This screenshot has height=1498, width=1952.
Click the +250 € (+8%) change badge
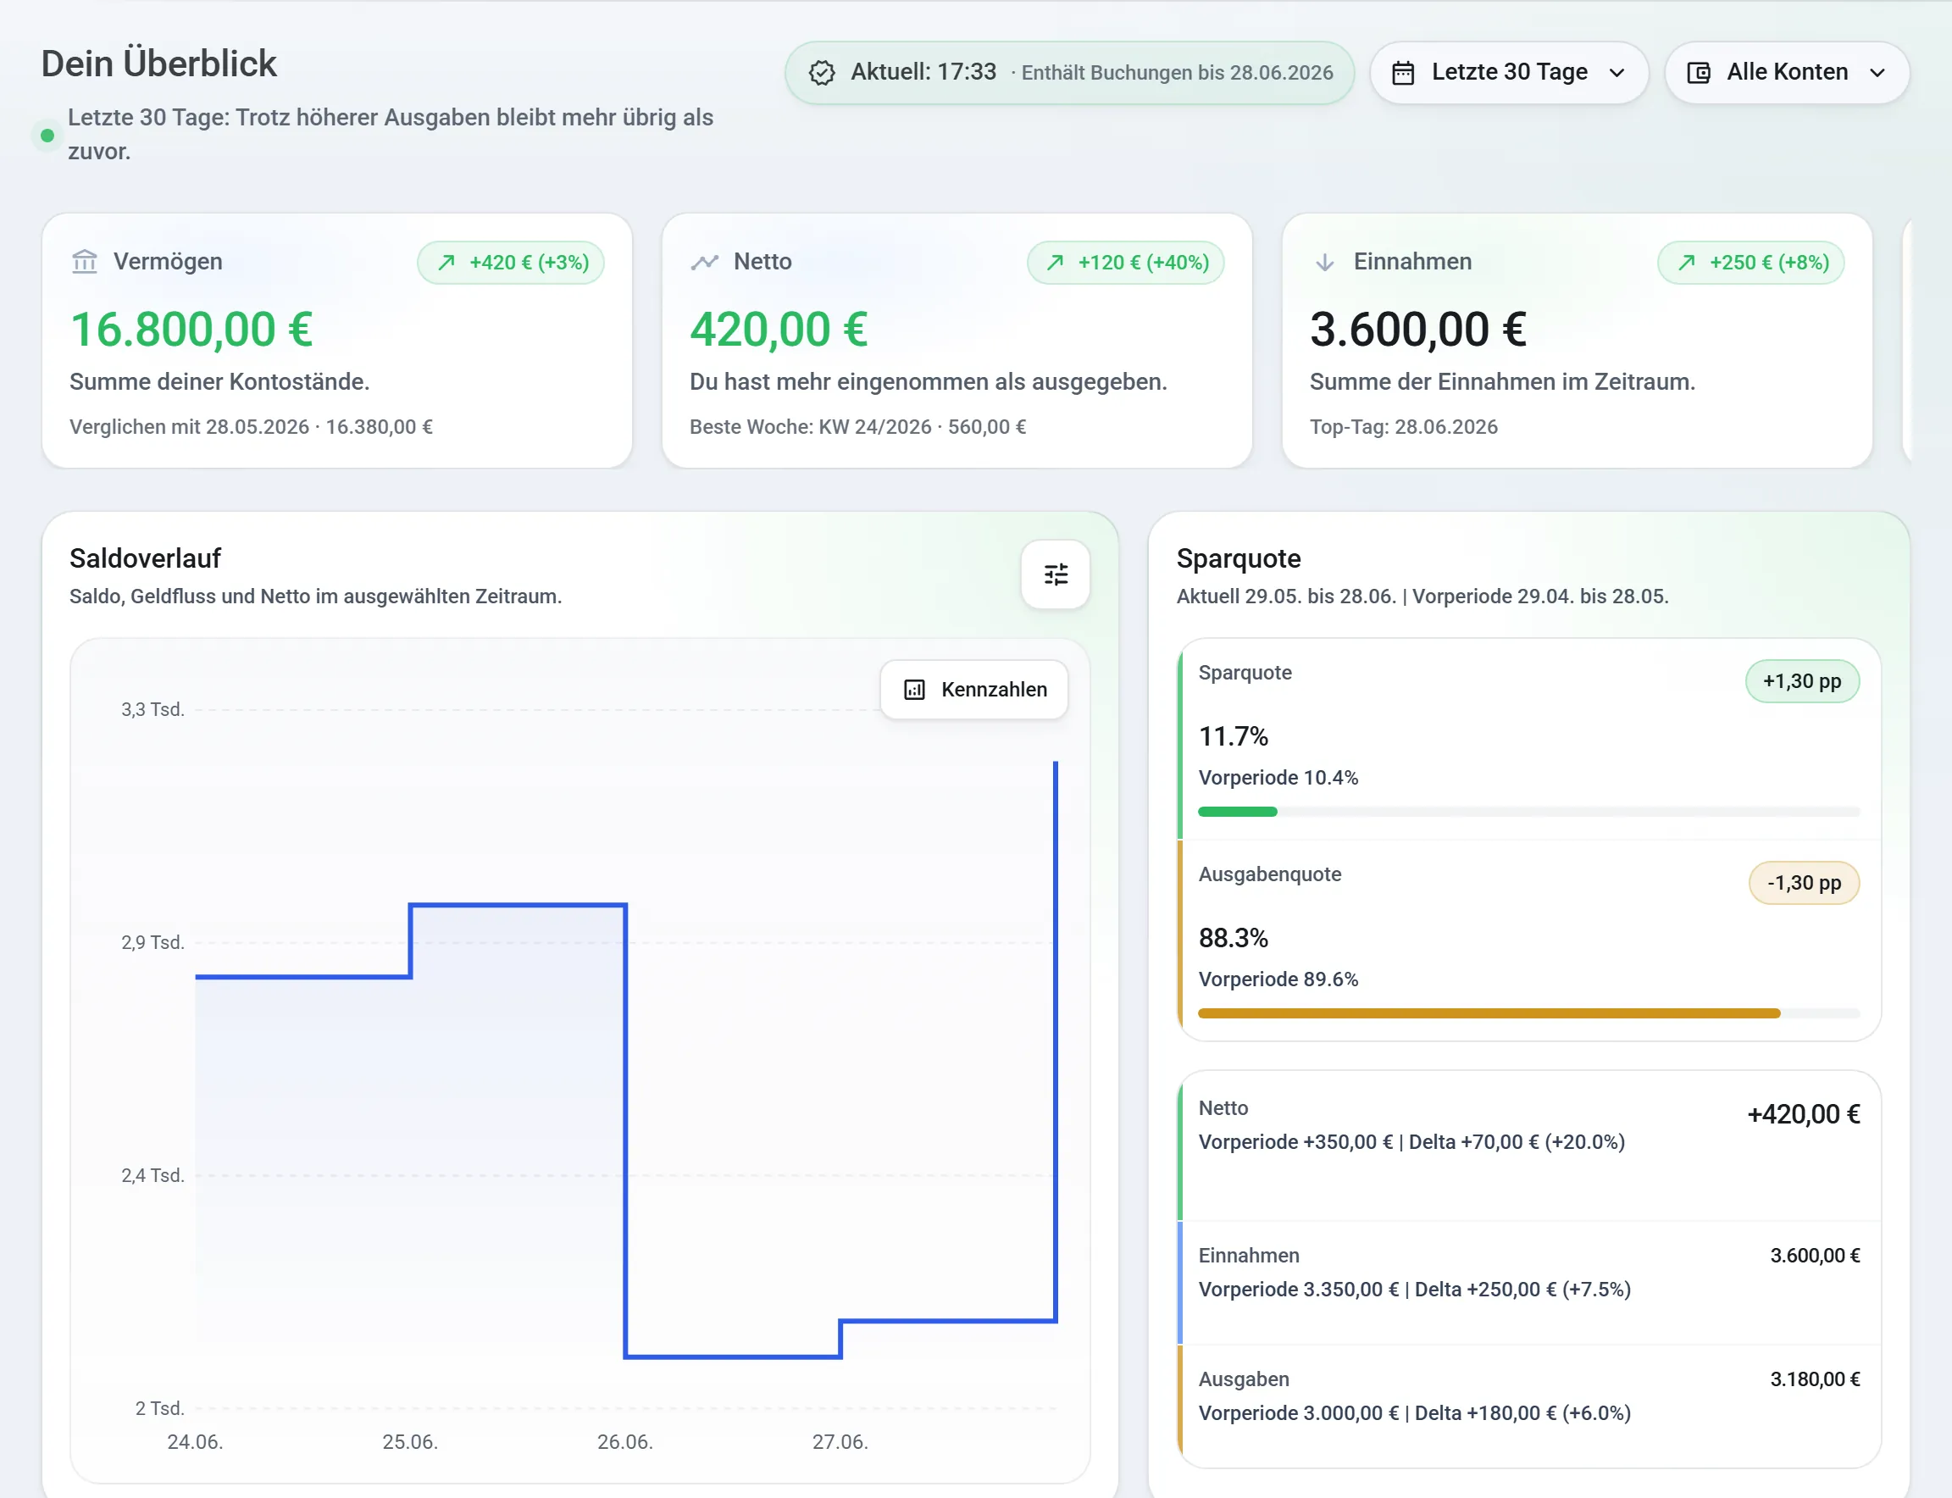coord(1750,262)
